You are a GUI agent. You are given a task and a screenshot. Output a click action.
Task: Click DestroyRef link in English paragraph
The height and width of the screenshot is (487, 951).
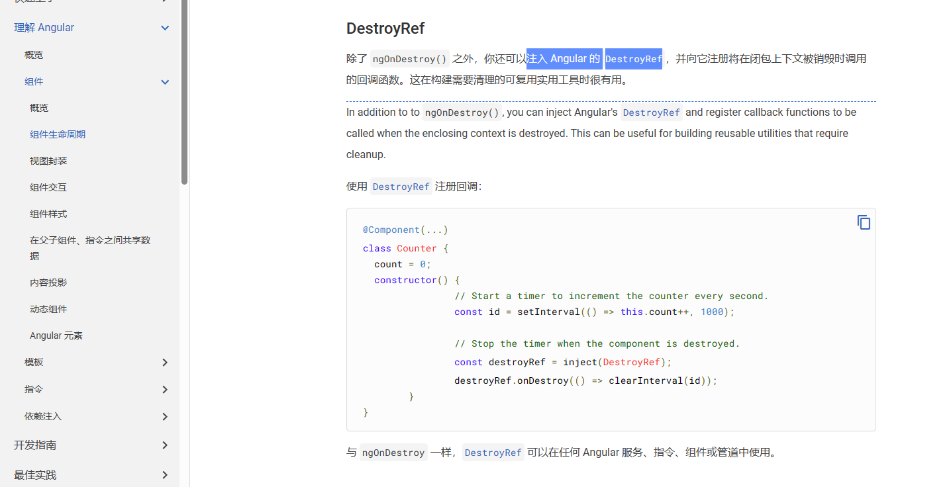point(652,112)
